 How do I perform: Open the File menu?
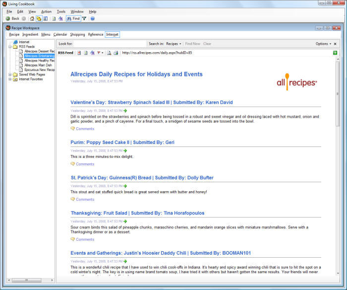click(9, 11)
